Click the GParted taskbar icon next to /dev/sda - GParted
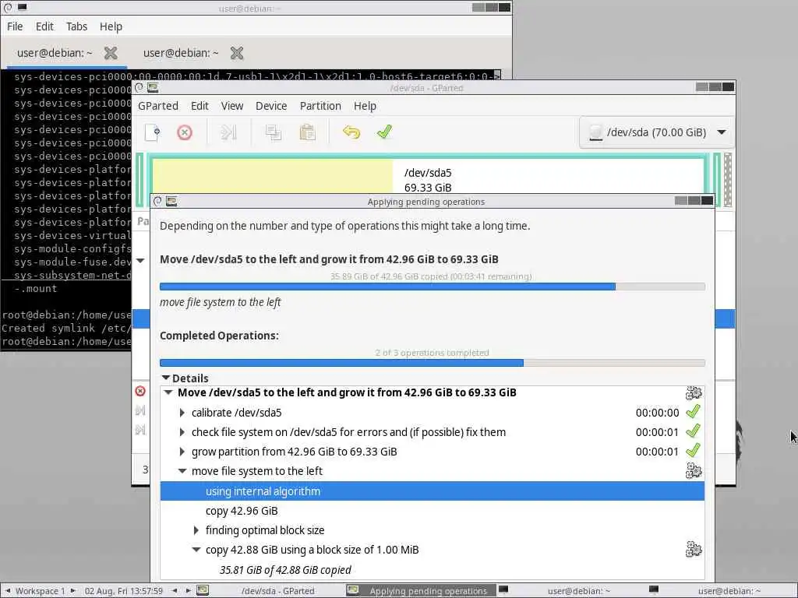Viewport: 798px width, 598px height. (x=203, y=590)
